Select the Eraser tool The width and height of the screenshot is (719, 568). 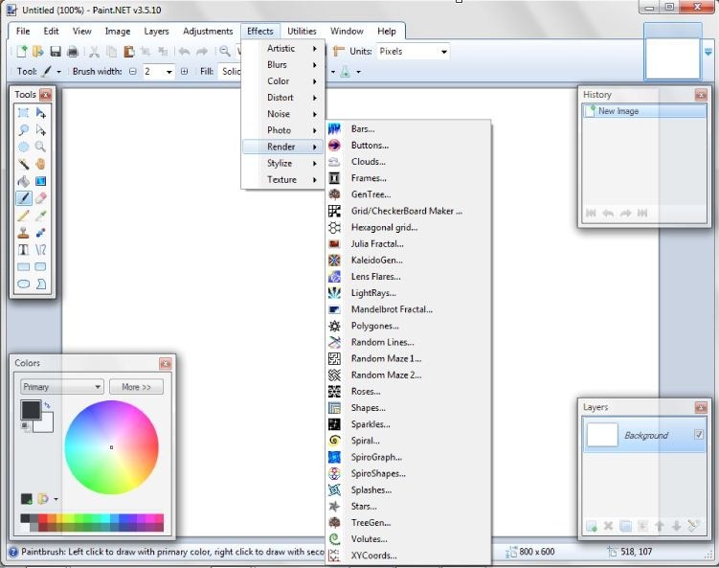pos(41,198)
